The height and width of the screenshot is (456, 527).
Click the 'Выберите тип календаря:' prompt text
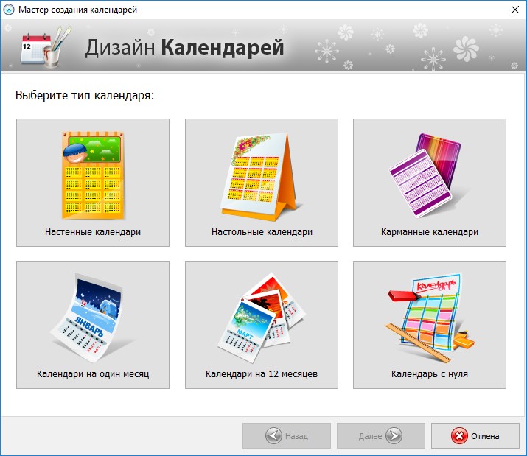[x=85, y=96]
